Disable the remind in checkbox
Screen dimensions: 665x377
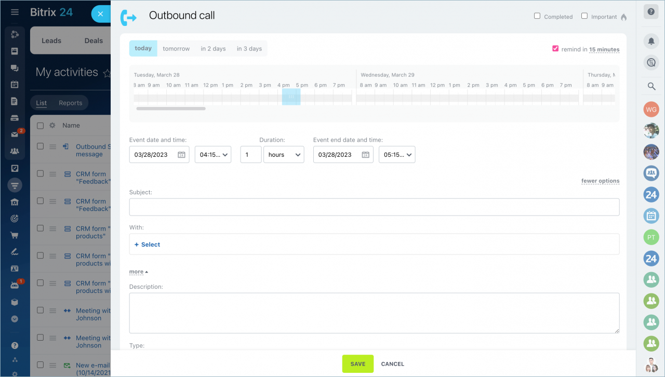(555, 49)
